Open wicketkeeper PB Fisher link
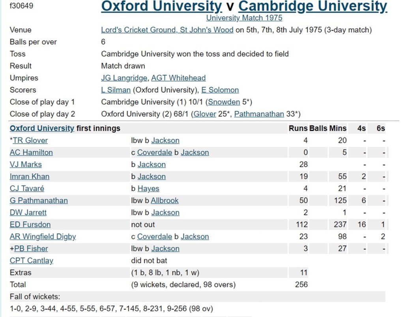404x317 pixels. point(31,249)
